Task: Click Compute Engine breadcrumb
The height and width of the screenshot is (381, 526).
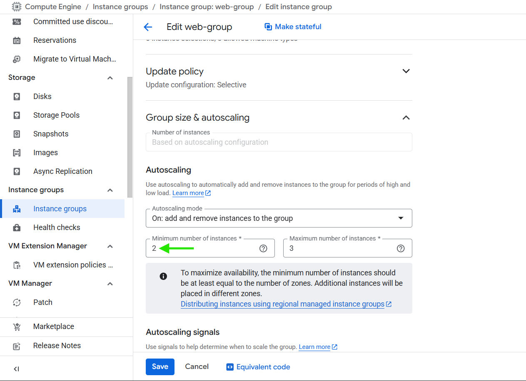Action: point(53,7)
